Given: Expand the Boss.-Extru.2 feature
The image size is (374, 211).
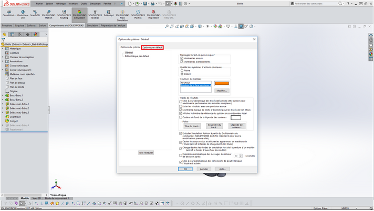Looking at the screenshot, I should coord(3,99).
